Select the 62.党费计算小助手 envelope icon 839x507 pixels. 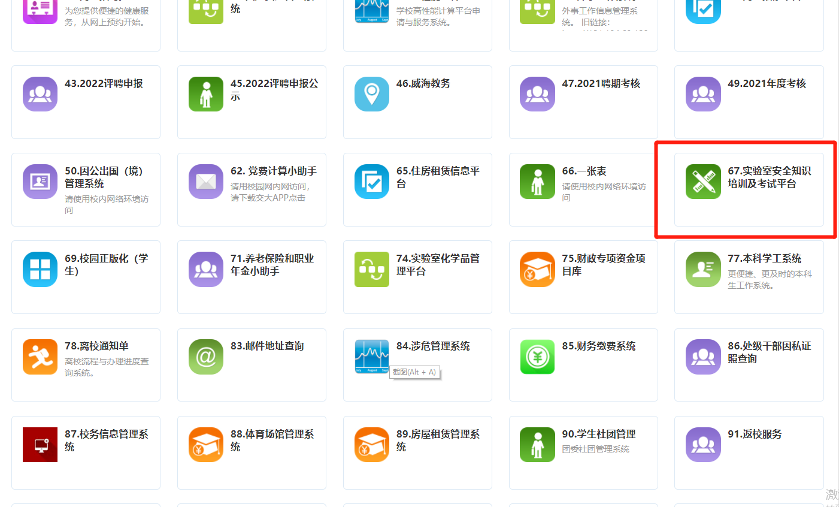[205, 181]
